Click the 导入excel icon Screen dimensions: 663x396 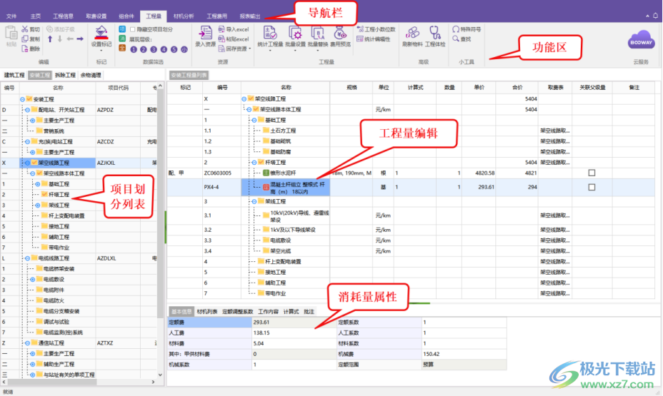click(x=221, y=29)
